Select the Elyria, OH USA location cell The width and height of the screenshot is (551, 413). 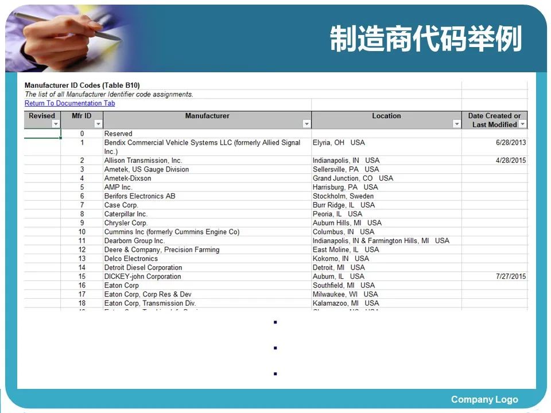point(386,147)
